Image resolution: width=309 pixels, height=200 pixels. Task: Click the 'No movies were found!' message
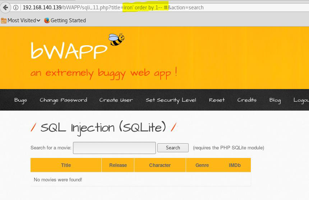(58, 180)
